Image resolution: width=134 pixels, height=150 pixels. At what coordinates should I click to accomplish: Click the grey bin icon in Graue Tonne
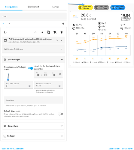[96, 7]
